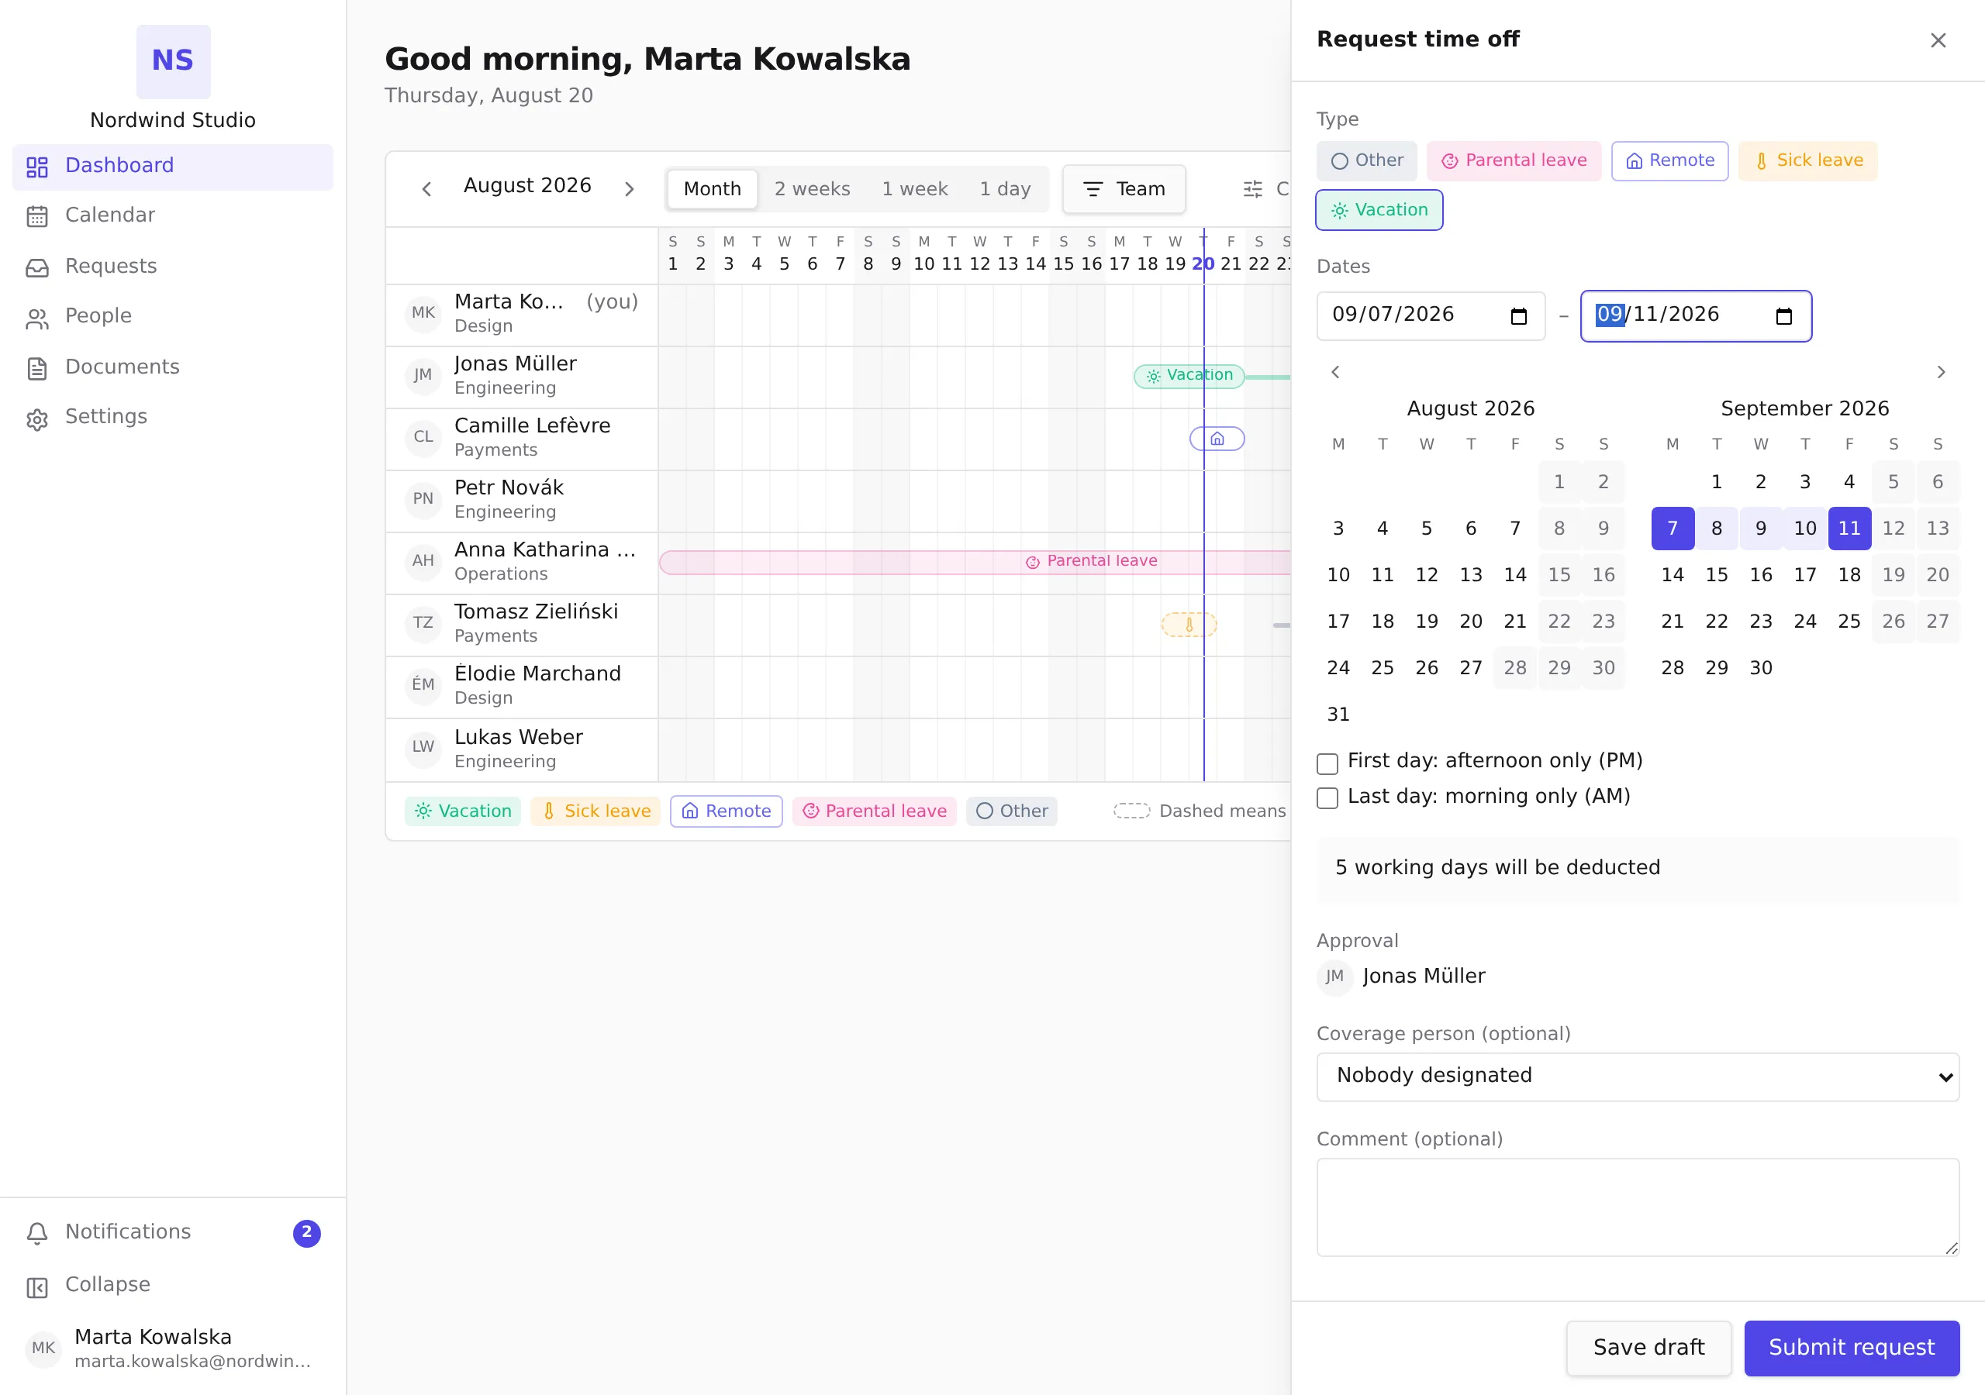
Task: Select Other as time off type
Action: click(x=1367, y=160)
